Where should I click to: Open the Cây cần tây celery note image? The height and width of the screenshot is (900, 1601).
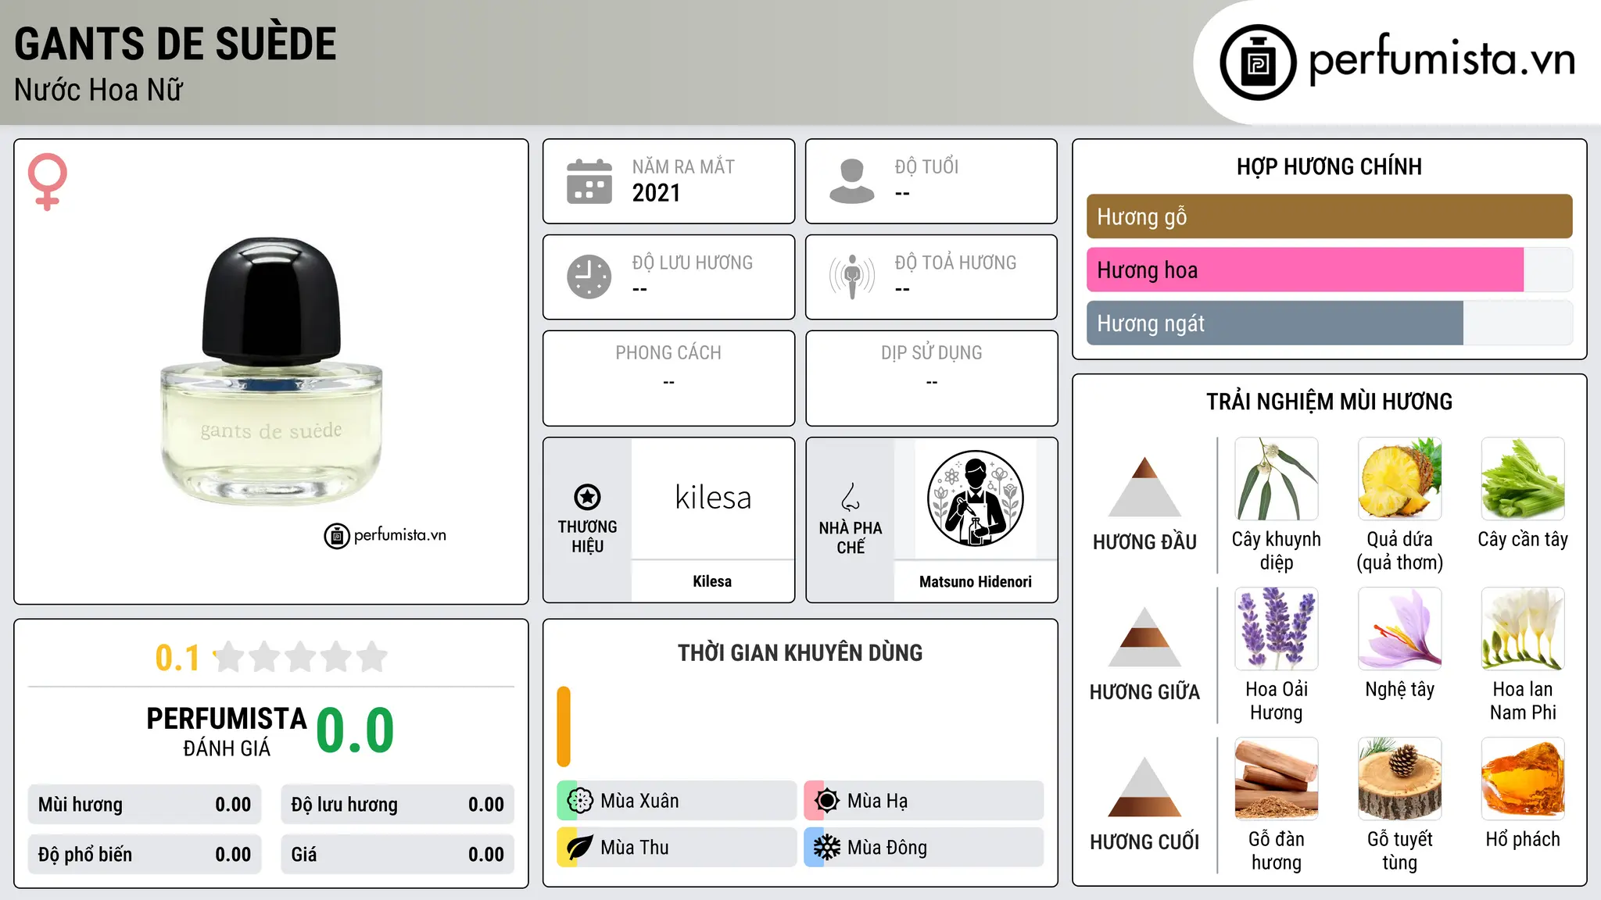coord(1523,479)
